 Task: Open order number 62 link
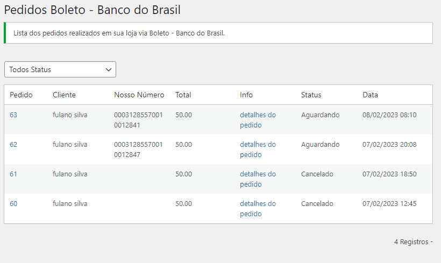click(13, 144)
